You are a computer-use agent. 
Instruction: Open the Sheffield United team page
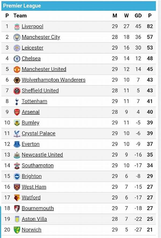40,90
